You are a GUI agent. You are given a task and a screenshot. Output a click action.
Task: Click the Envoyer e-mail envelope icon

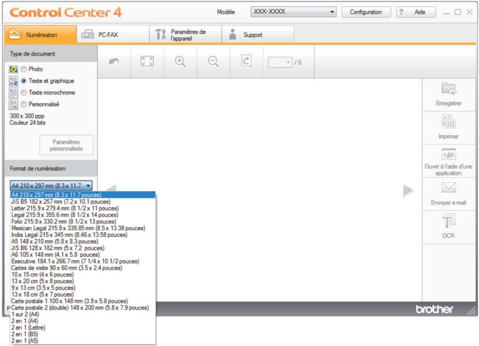(449, 187)
